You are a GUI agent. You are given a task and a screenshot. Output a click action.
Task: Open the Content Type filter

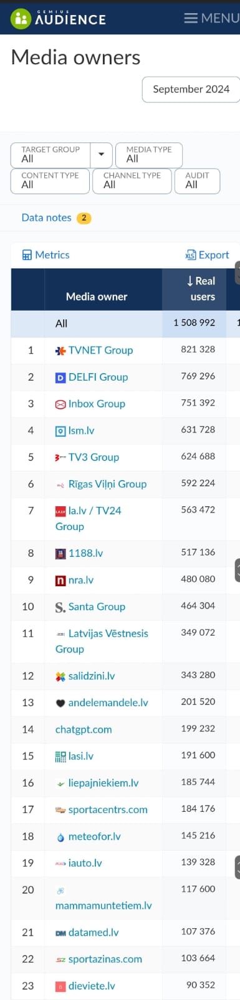coord(50,181)
